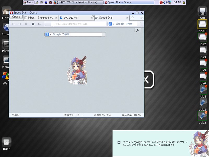This screenshot has height=157, width=209.
Task: Switch to Speed Dial - Opera taskbar entry
Action: [129, 2]
